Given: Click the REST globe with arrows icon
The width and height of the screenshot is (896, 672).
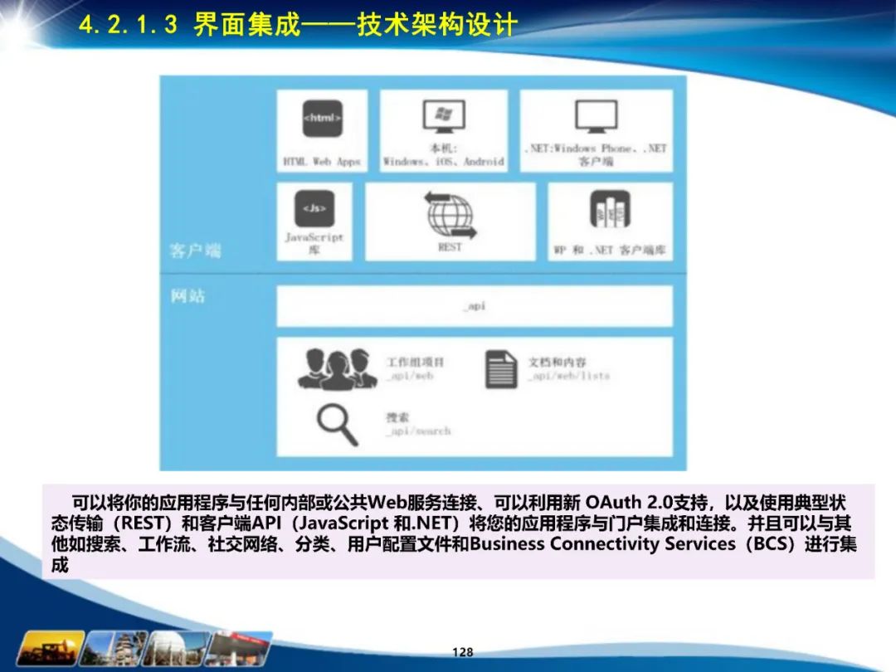Looking at the screenshot, I should tap(450, 216).
